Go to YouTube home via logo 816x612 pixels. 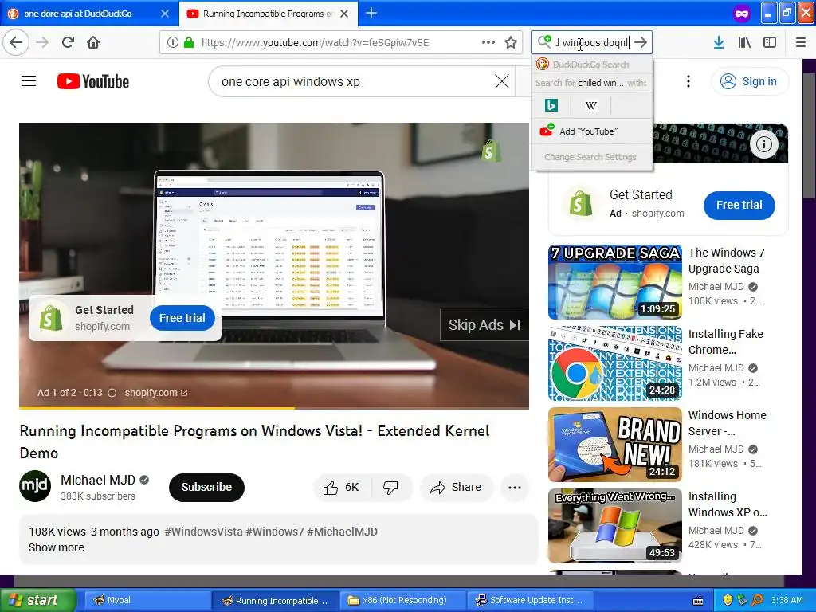93,81
